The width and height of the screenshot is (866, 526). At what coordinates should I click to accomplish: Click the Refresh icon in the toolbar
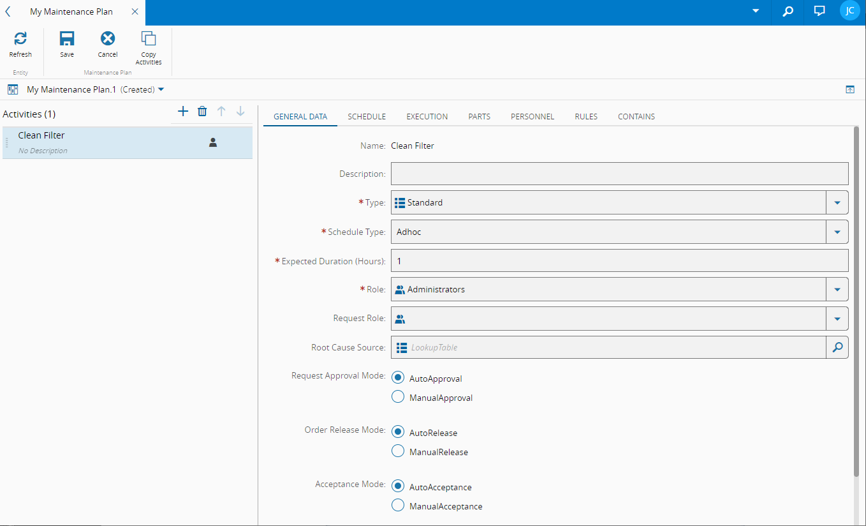[20, 40]
